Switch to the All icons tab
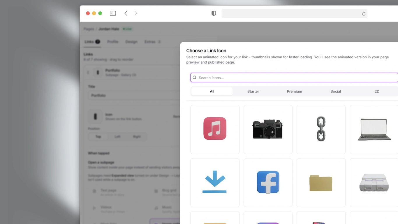Viewport: 398px width, 224px height. point(212,91)
